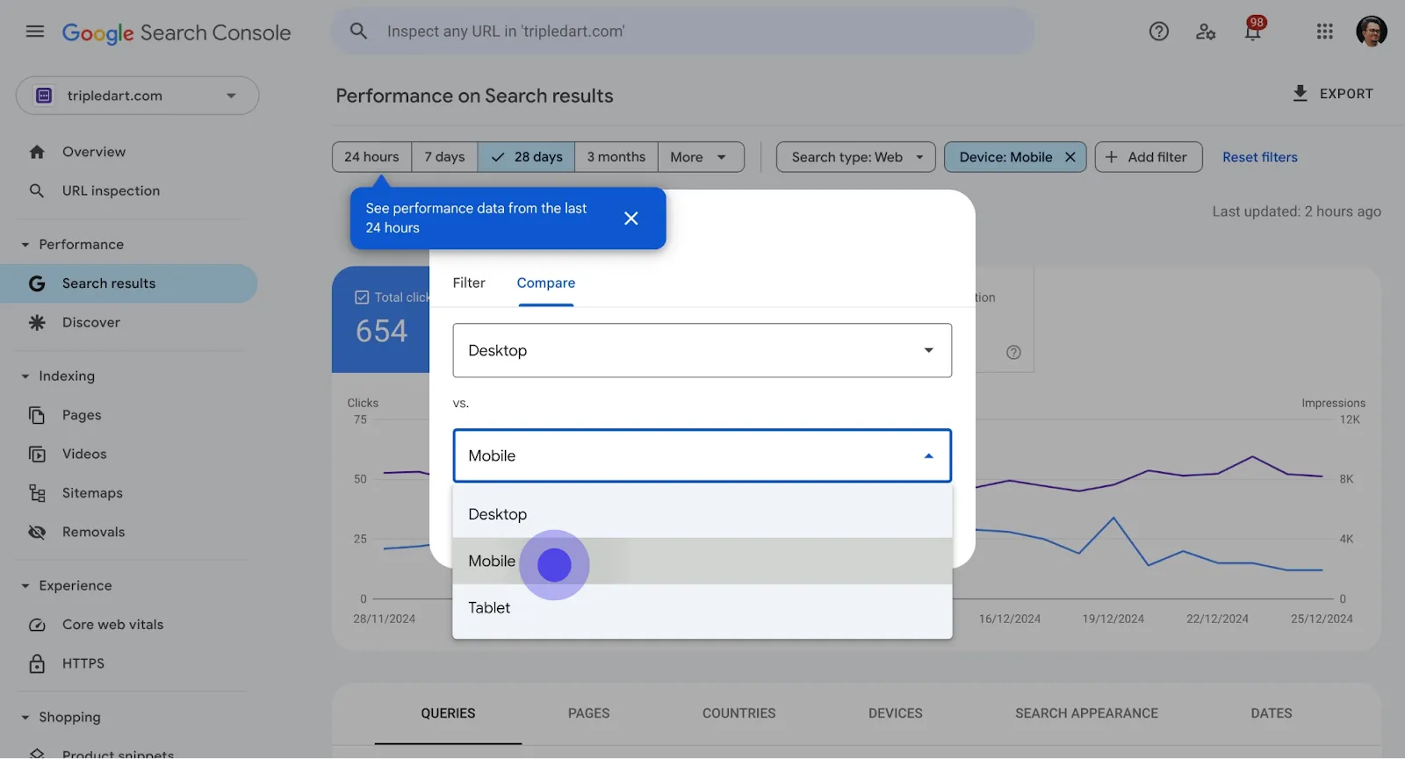Image resolution: width=1405 pixels, height=759 pixels.
Task: Open the Google apps grid
Action: click(x=1325, y=32)
